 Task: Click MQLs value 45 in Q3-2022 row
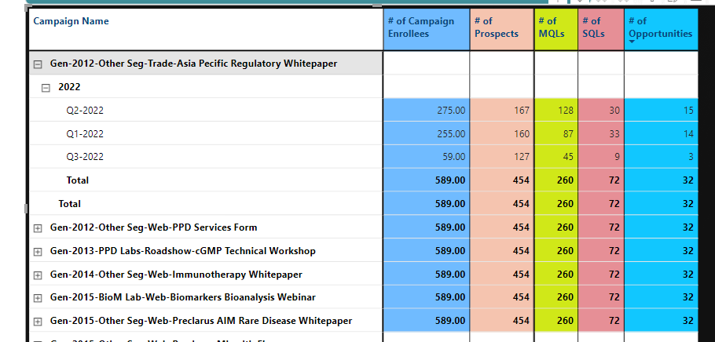[x=568, y=157]
